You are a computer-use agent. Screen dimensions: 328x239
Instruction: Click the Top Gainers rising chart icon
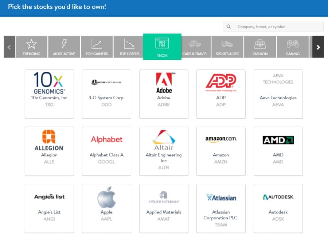tap(97, 44)
